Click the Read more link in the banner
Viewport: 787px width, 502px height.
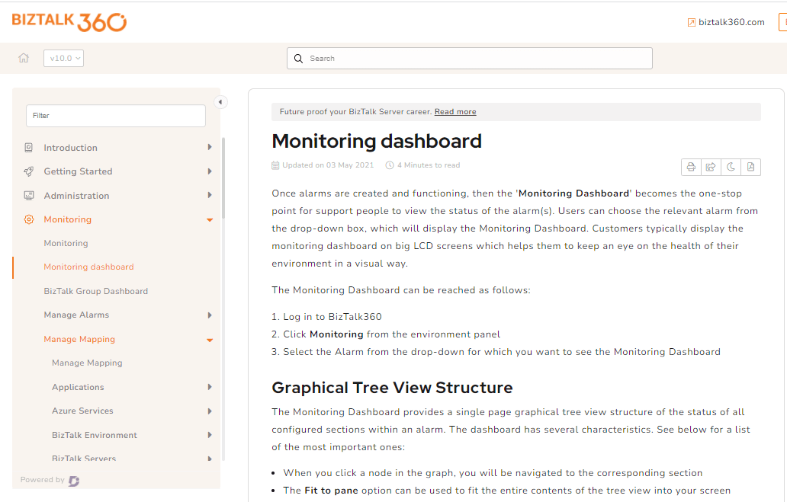coord(455,111)
